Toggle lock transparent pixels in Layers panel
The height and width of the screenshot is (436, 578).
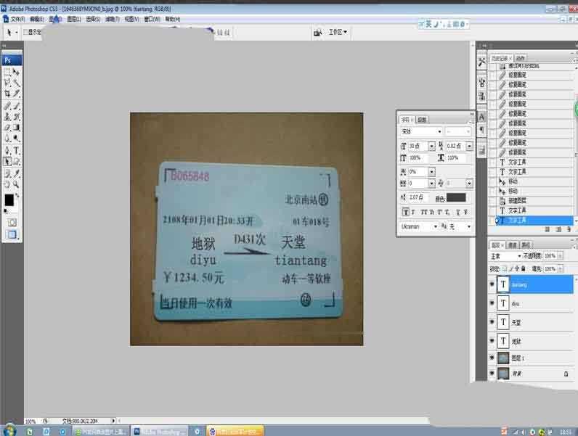tap(505, 269)
